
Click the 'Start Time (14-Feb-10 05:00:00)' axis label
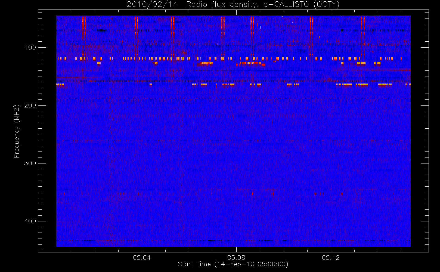click(233, 264)
